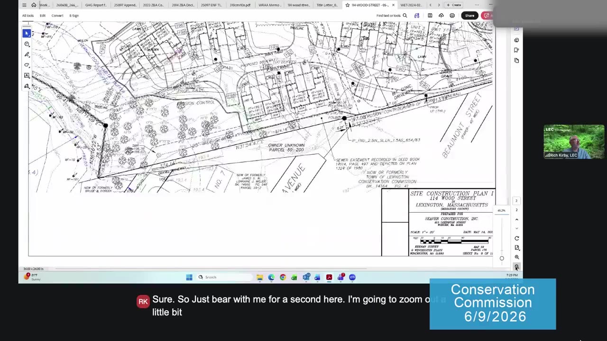The image size is (607, 341).
Task: Open Microsoft Teams from taskbar
Action: coord(341,277)
